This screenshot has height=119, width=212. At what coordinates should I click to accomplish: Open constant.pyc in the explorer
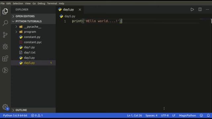coord(33,42)
